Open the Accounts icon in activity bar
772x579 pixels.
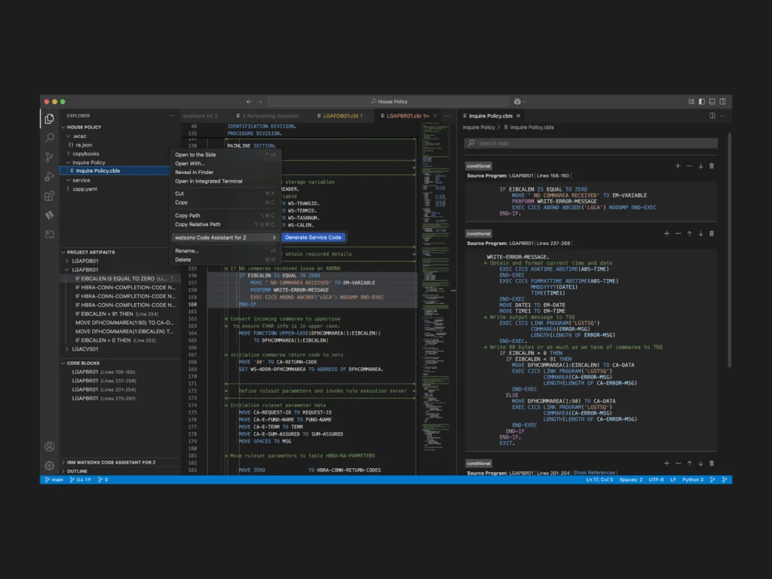click(49, 446)
